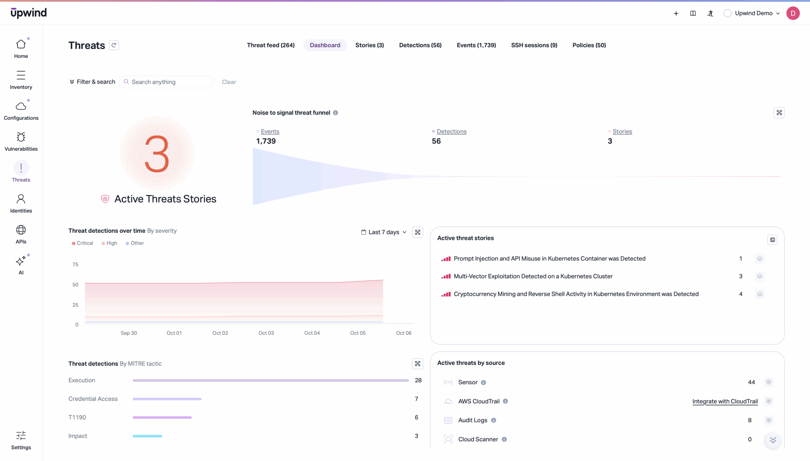Click the book documentation icon in top bar
The image size is (810, 461).
coord(693,13)
